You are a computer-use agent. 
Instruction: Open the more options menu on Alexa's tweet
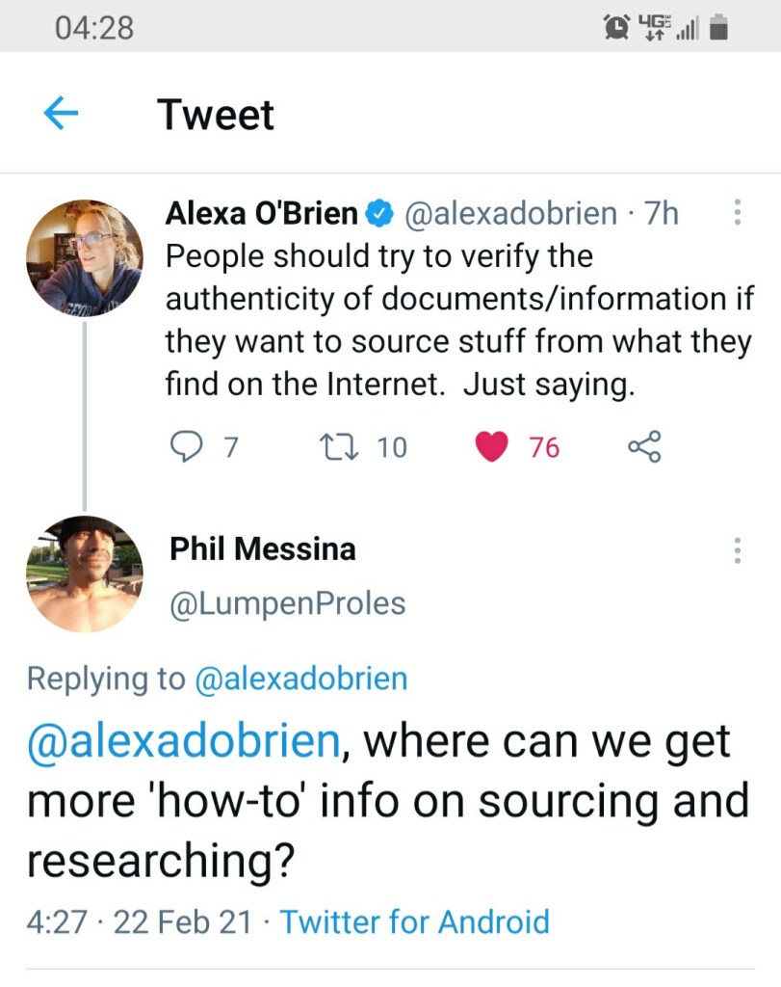pyautogui.click(x=737, y=212)
